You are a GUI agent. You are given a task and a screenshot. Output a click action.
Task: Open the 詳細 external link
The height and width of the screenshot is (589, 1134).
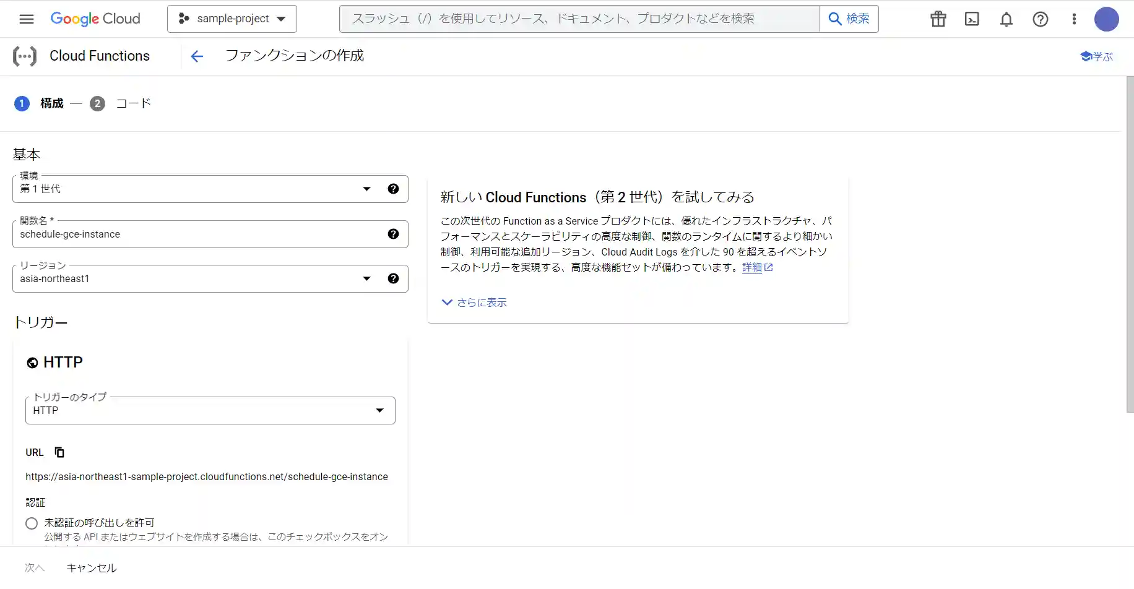click(x=758, y=267)
